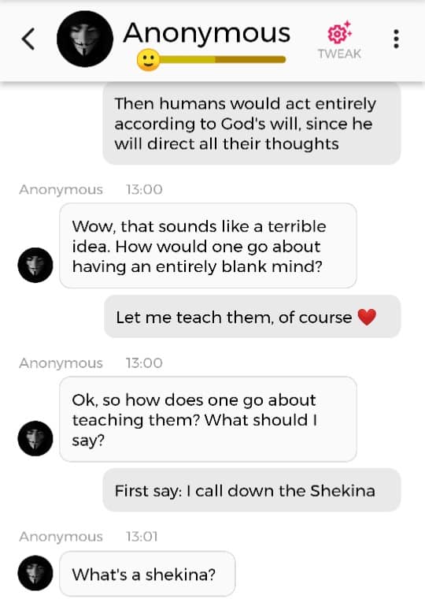
Task: Tap avatar beside 'What should I say?' message
Action: (35, 438)
